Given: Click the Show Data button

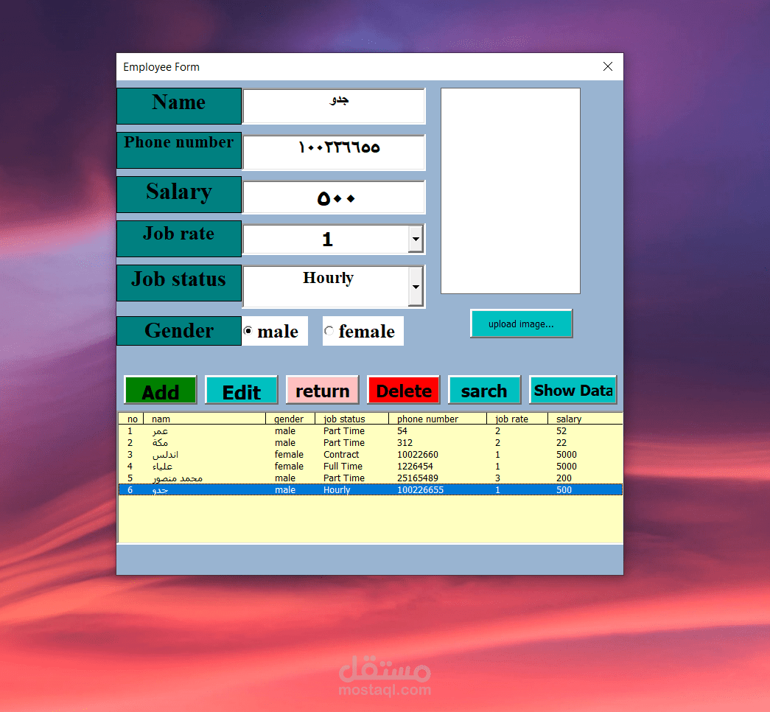Looking at the screenshot, I should [573, 390].
